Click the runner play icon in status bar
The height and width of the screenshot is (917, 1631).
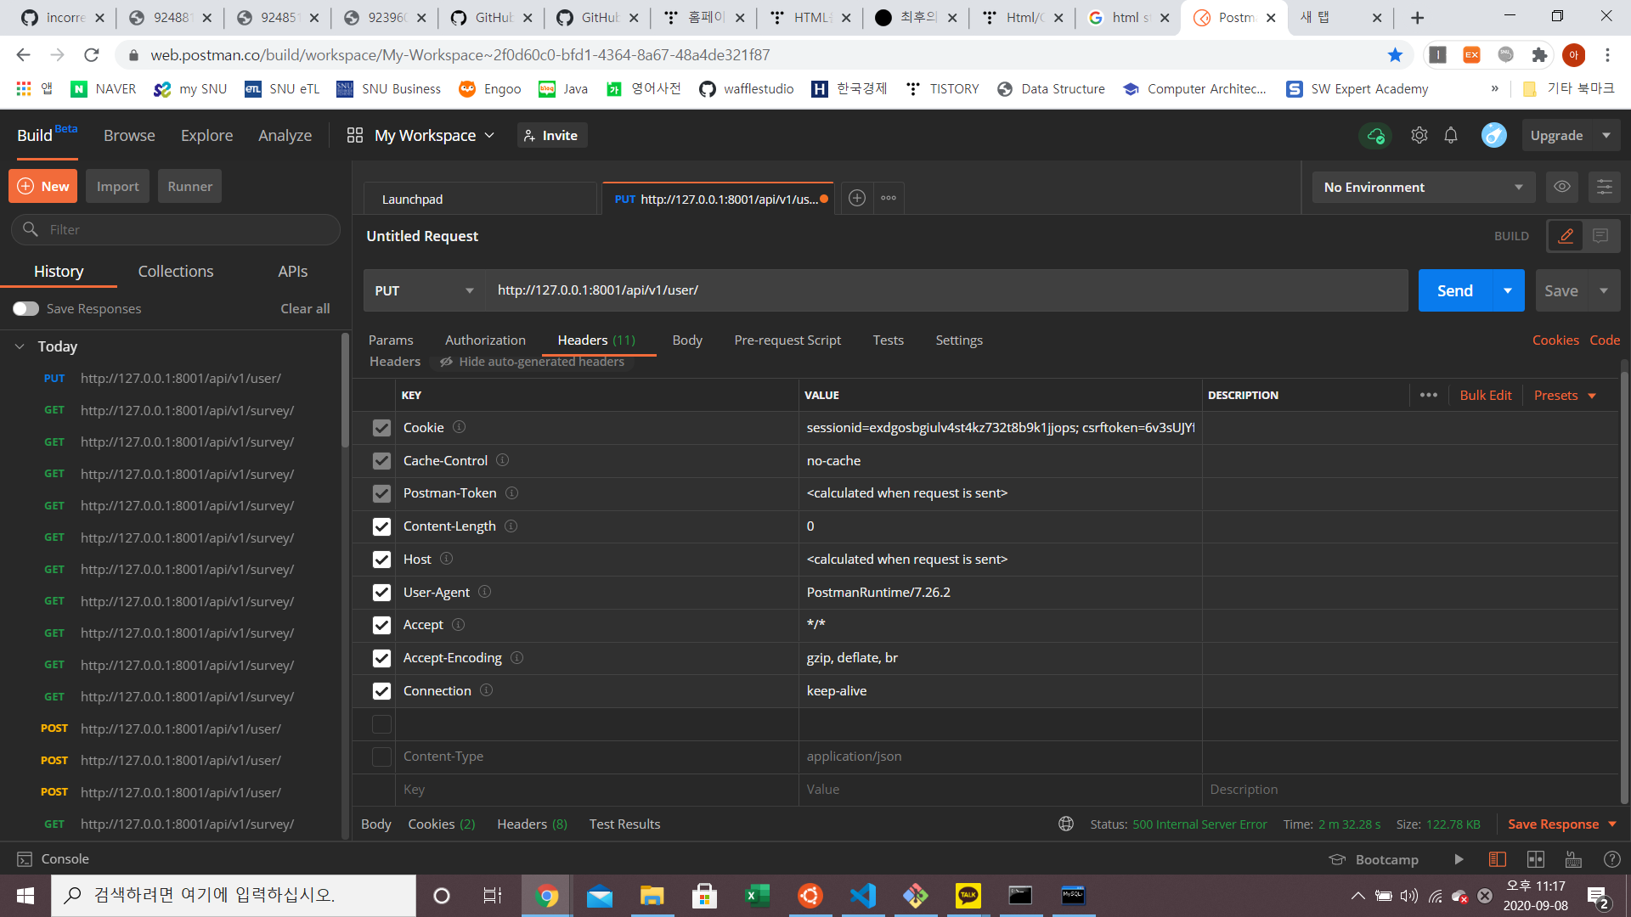[x=1459, y=859]
